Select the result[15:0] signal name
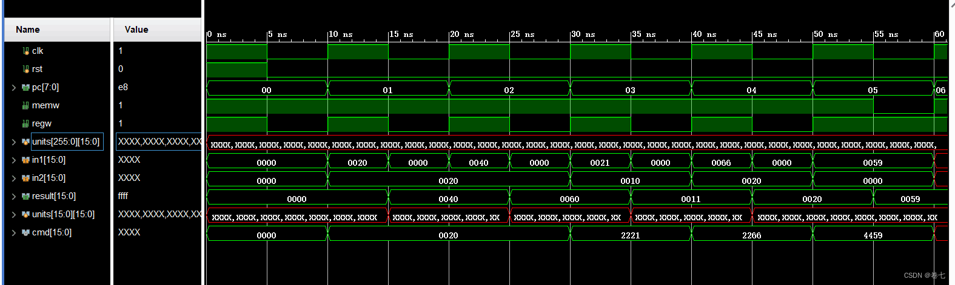The width and height of the screenshot is (955, 285). pos(54,196)
